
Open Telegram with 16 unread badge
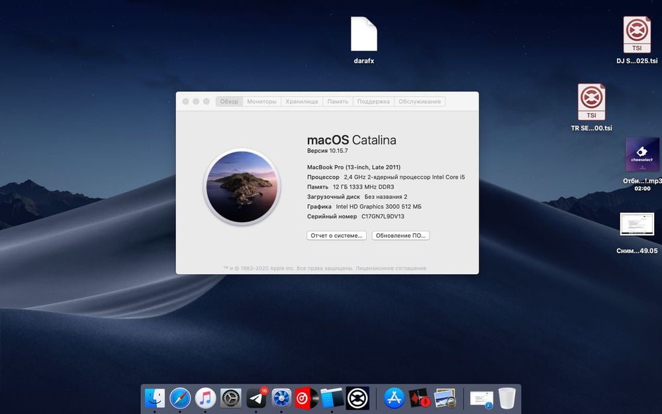click(256, 398)
